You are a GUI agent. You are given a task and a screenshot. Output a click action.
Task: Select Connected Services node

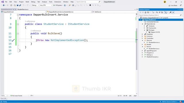click(x=152, y=22)
